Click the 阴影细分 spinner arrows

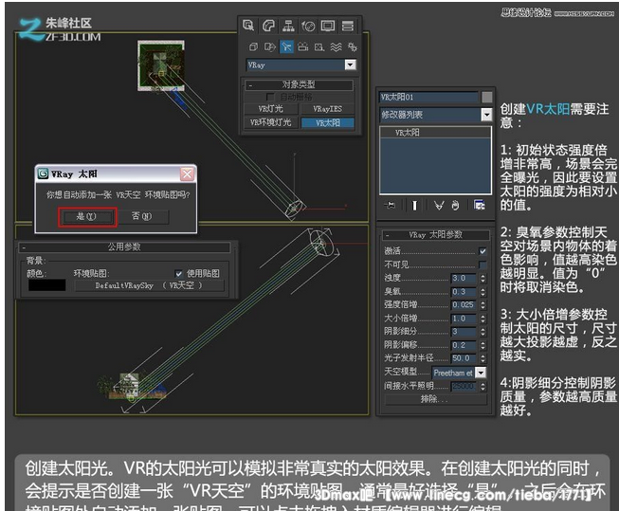482,332
